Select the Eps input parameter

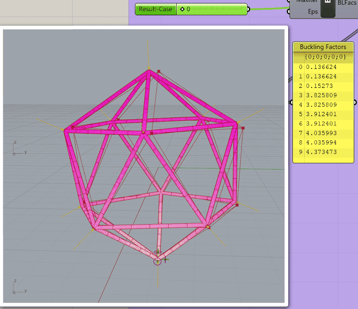(x=313, y=12)
